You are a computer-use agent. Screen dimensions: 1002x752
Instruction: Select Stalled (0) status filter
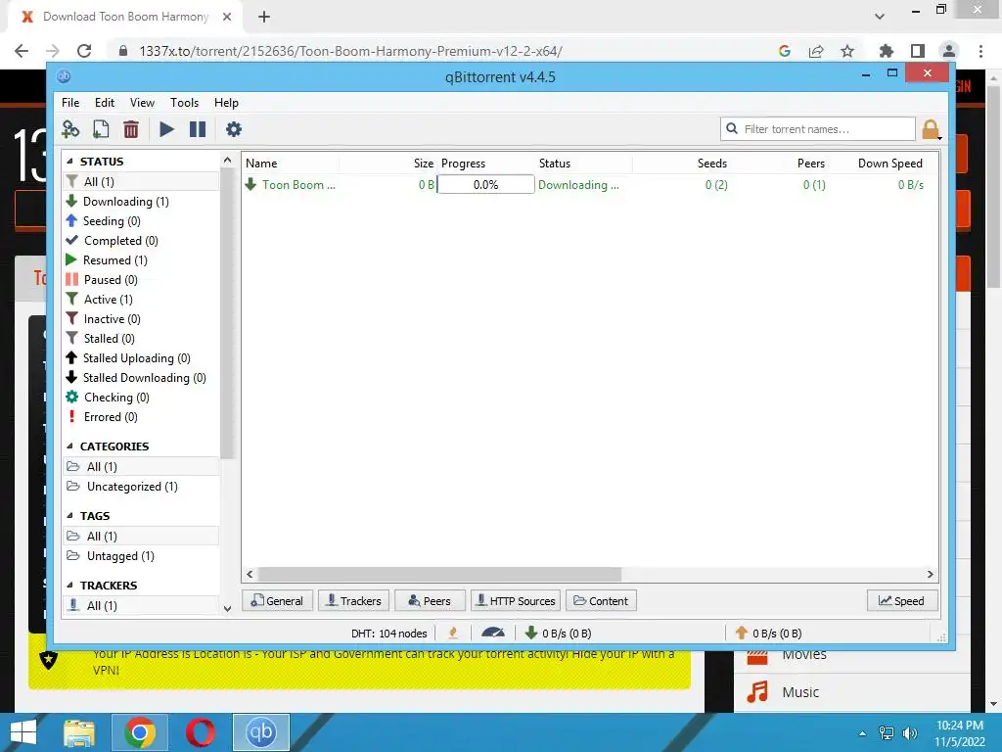(141, 338)
